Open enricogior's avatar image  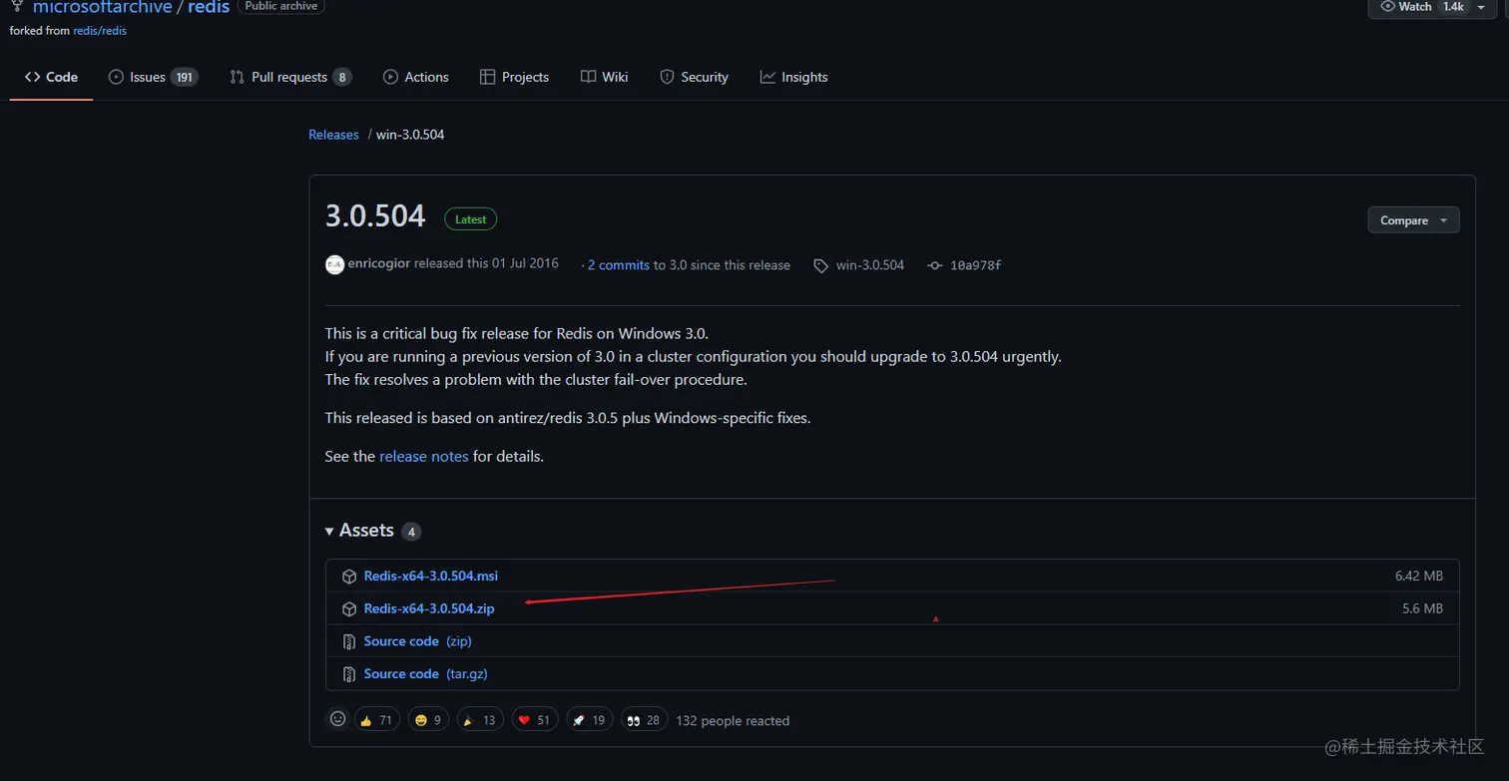[x=335, y=265]
